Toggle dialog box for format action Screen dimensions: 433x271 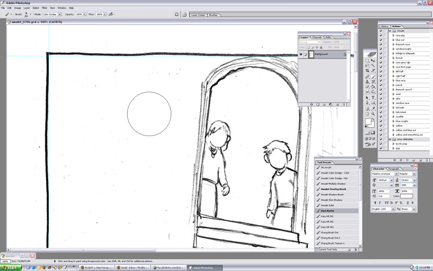[x=385, y=58]
